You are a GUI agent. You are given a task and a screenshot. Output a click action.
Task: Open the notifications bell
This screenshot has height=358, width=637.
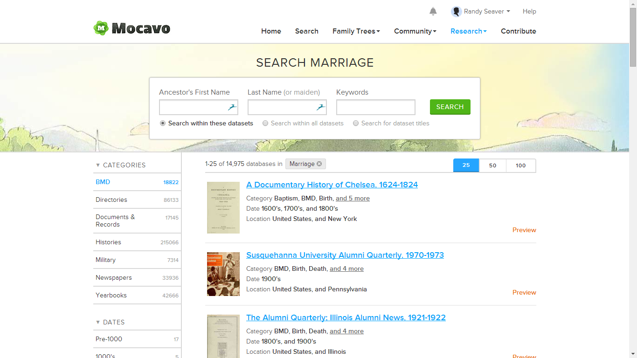(433, 12)
